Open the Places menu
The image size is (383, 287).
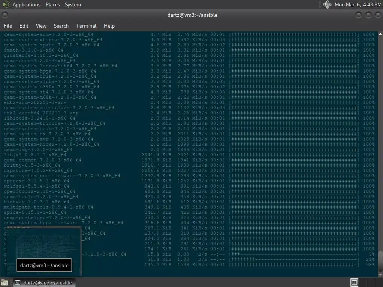point(52,4)
